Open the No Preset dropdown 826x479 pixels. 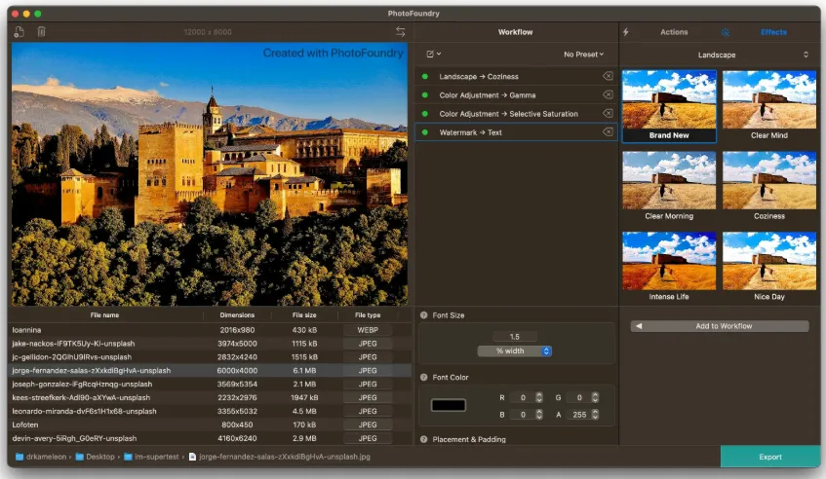(583, 55)
